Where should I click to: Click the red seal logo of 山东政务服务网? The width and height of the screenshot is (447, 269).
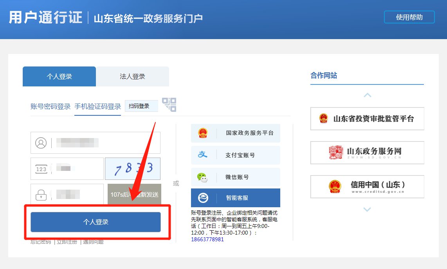[x=335, y=152]
